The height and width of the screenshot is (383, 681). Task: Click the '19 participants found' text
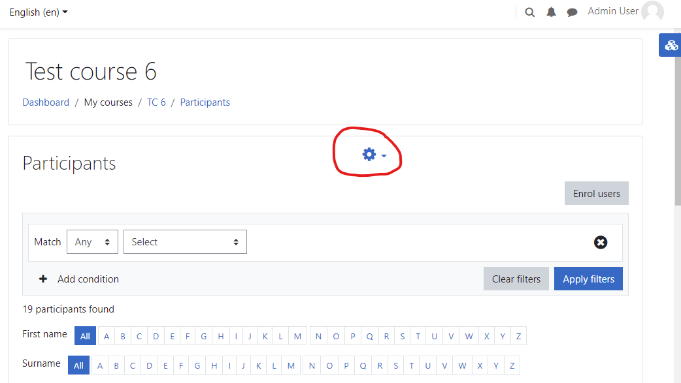point(68,309)
